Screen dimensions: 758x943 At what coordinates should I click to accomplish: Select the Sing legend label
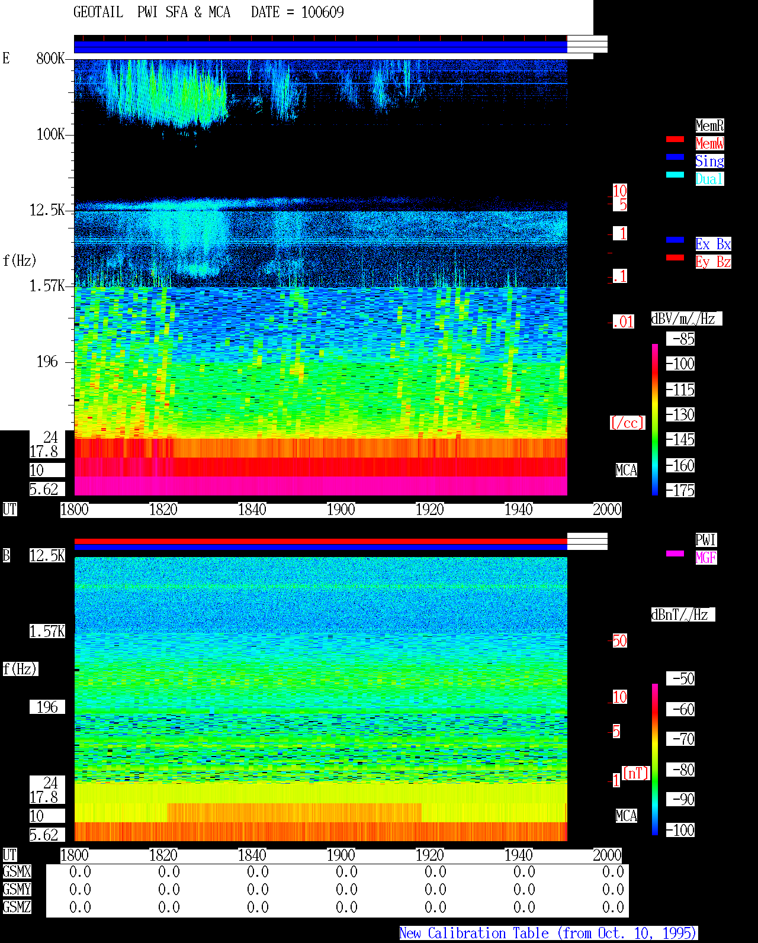point(709,161)
